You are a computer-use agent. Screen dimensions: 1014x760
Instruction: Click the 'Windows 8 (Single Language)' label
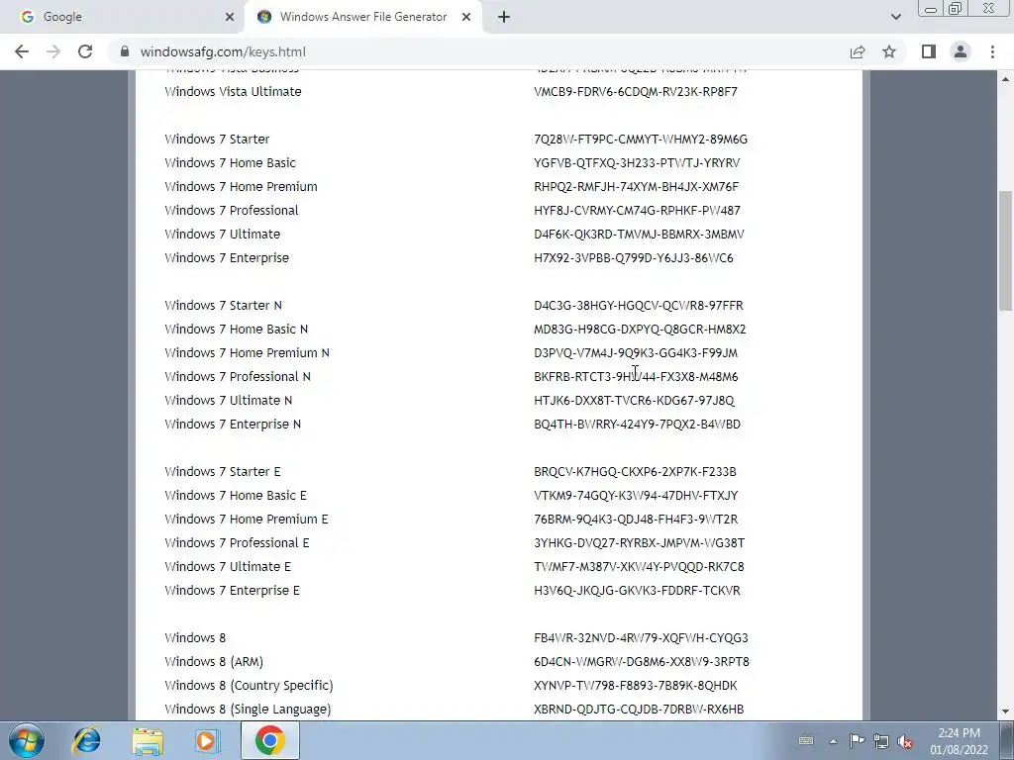coord(248,710)
